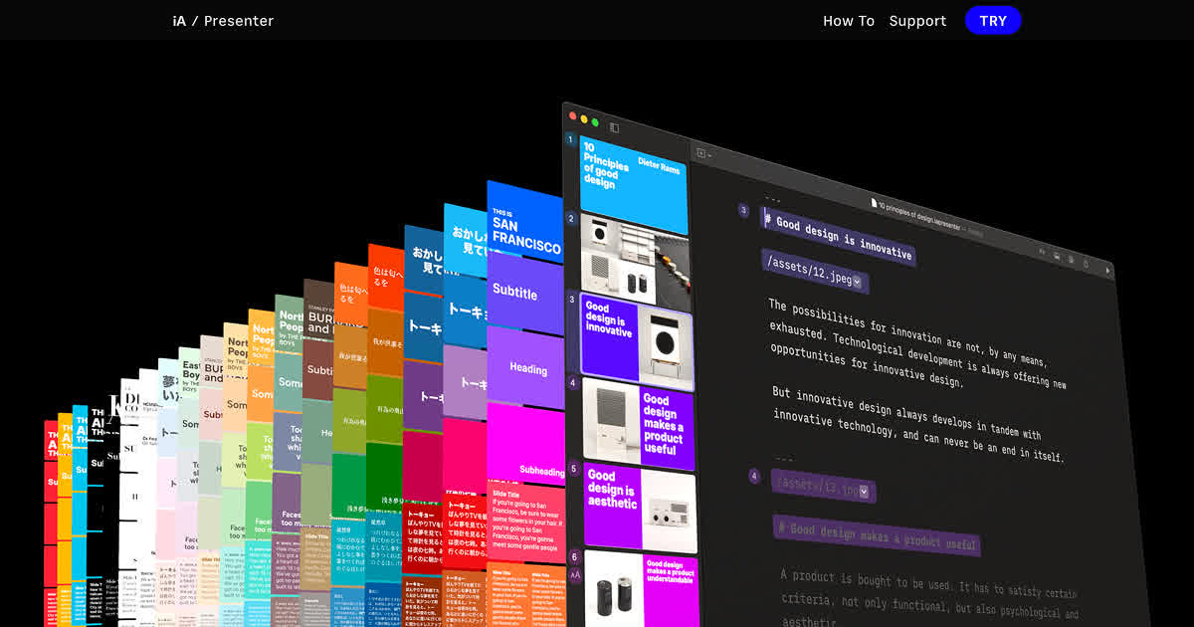Click the green macOS zoom button of app window
The image size is (1194, 627).
595,121
